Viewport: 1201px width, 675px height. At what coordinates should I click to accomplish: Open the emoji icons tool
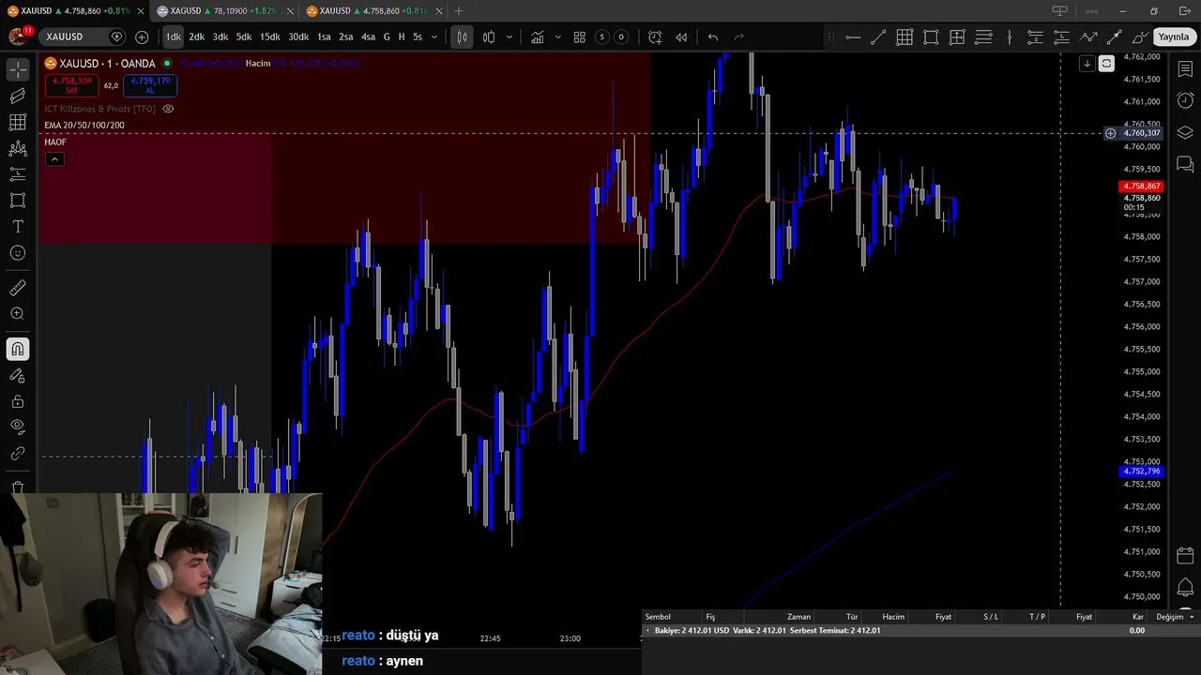coord(18,253)
